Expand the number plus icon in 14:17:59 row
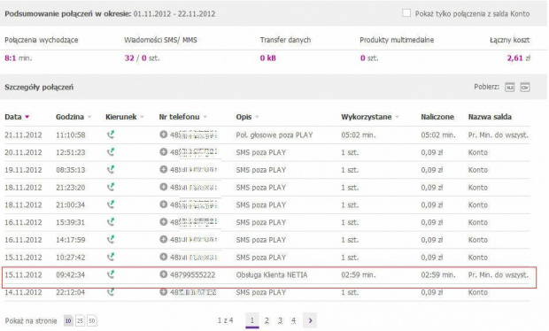 click(x=163, y=239)
